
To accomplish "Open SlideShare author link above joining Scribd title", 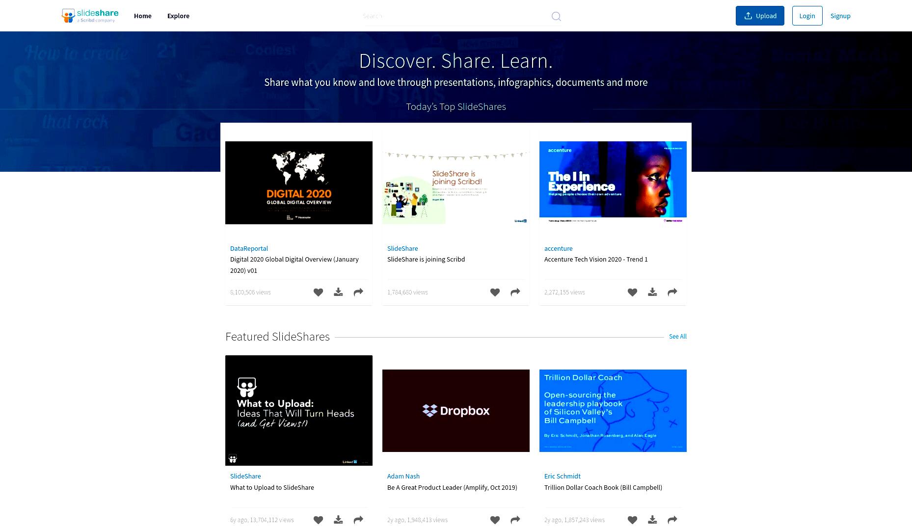I will [402, 248].
